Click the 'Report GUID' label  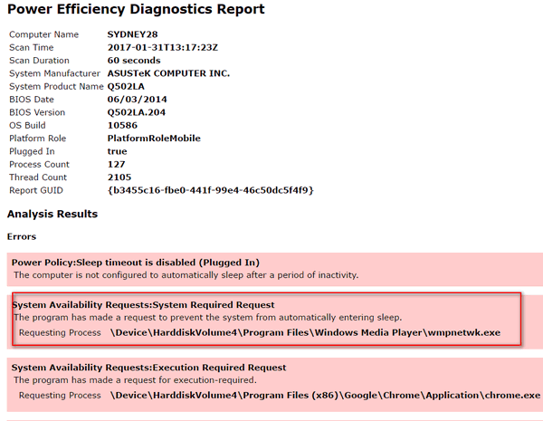click(36, 190)
